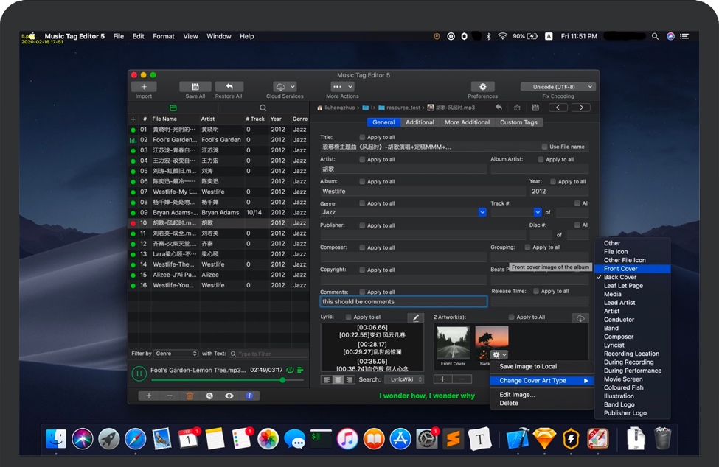Switch to the Custom Tags tab
Screen dimensions: 719x467
point(519,122)
